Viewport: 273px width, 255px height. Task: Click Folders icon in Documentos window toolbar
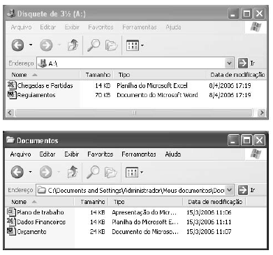110,173
